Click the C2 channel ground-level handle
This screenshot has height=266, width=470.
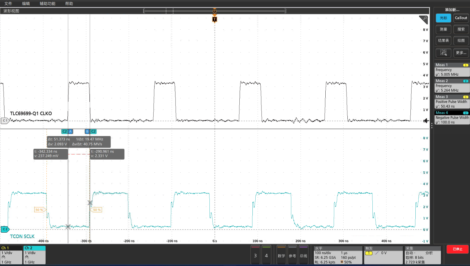[5, 229]
